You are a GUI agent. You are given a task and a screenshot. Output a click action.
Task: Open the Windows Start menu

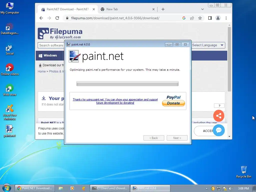tap(6, 188)
